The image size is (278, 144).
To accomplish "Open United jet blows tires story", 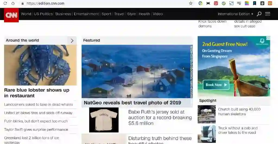I will (38, 113).
